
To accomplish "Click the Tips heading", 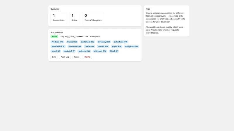I will point(148,9).
